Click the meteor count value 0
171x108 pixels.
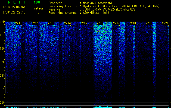tap(39, 12)
